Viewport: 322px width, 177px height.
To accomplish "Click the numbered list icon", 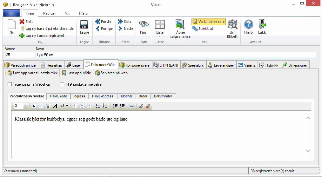I will (x=105, y=106).
